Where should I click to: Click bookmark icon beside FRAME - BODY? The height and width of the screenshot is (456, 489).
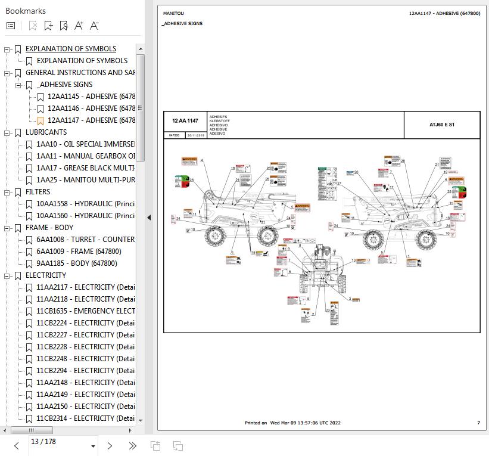[x=18, y=228]
